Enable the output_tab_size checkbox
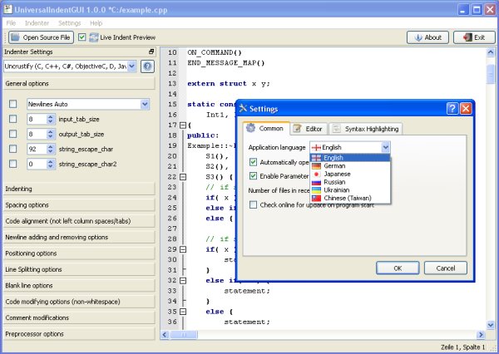The width and height of the screenshot is (499, 354). tap(13, 134)
